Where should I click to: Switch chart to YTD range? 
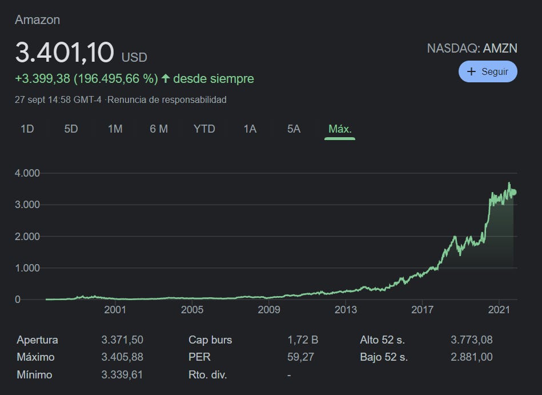(204, 129)
